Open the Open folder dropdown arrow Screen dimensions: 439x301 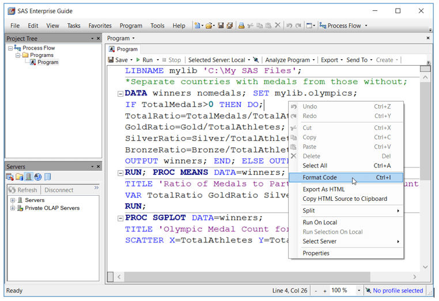(x=214, y=26)
